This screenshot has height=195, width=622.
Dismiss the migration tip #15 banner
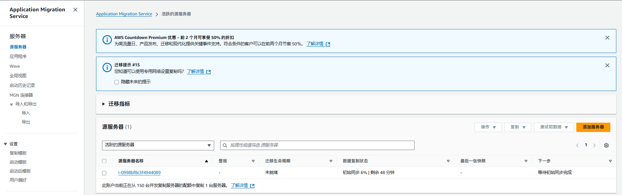607,65
